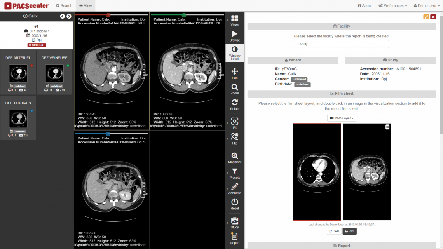Open the Preferences menu

pyautogui.click(x=393, y=6)
